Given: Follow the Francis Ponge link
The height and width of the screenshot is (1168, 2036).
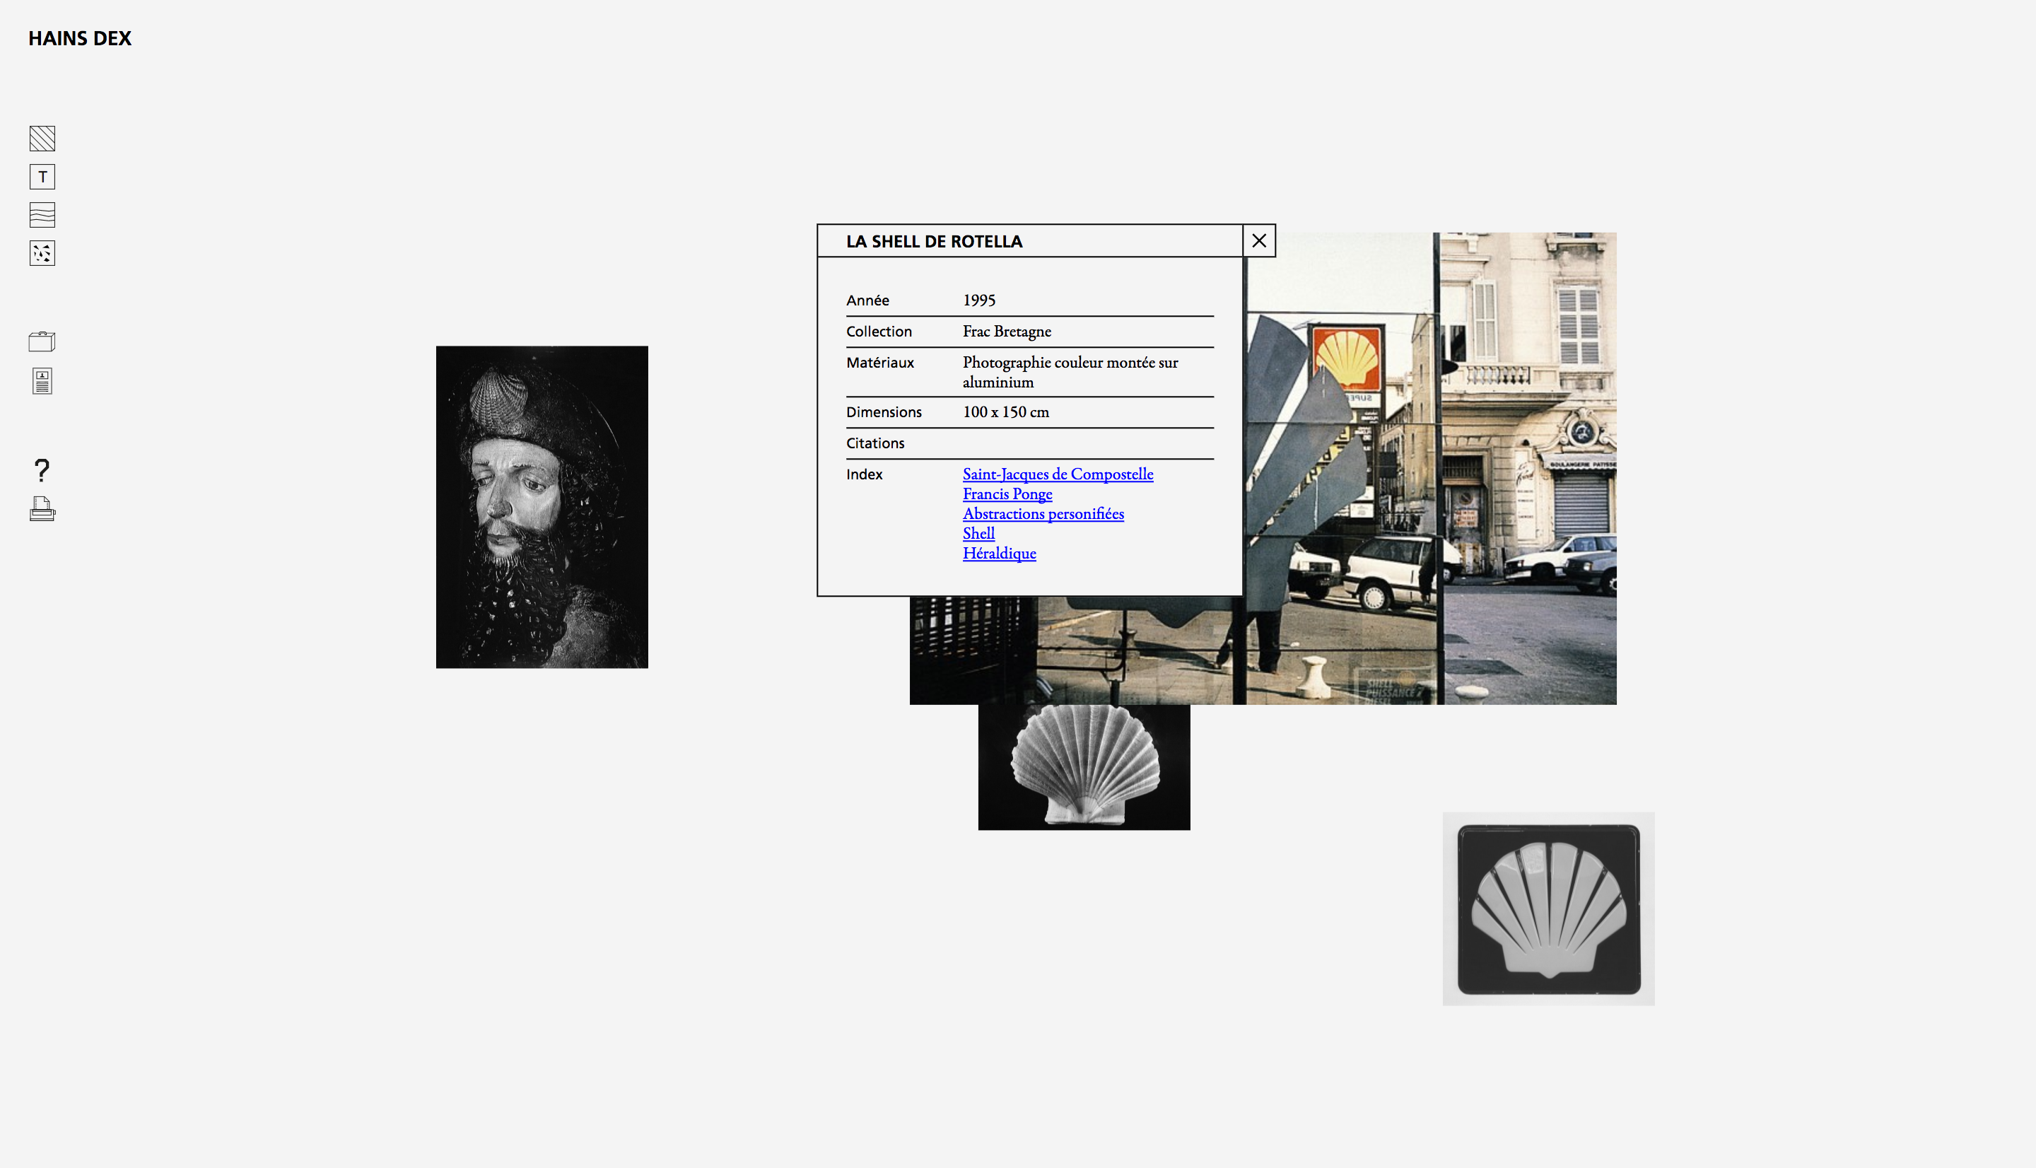Looking at the screenshot, I should point(1007,494).
